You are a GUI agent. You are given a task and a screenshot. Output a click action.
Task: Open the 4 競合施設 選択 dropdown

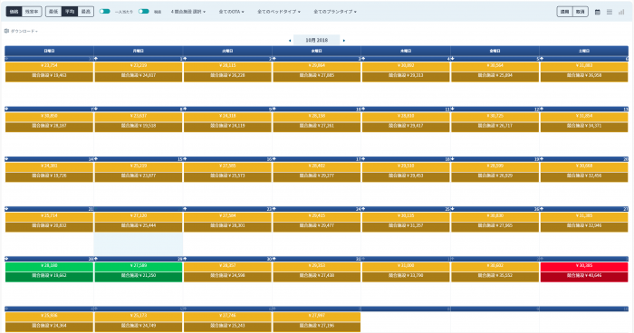(188, 12)
